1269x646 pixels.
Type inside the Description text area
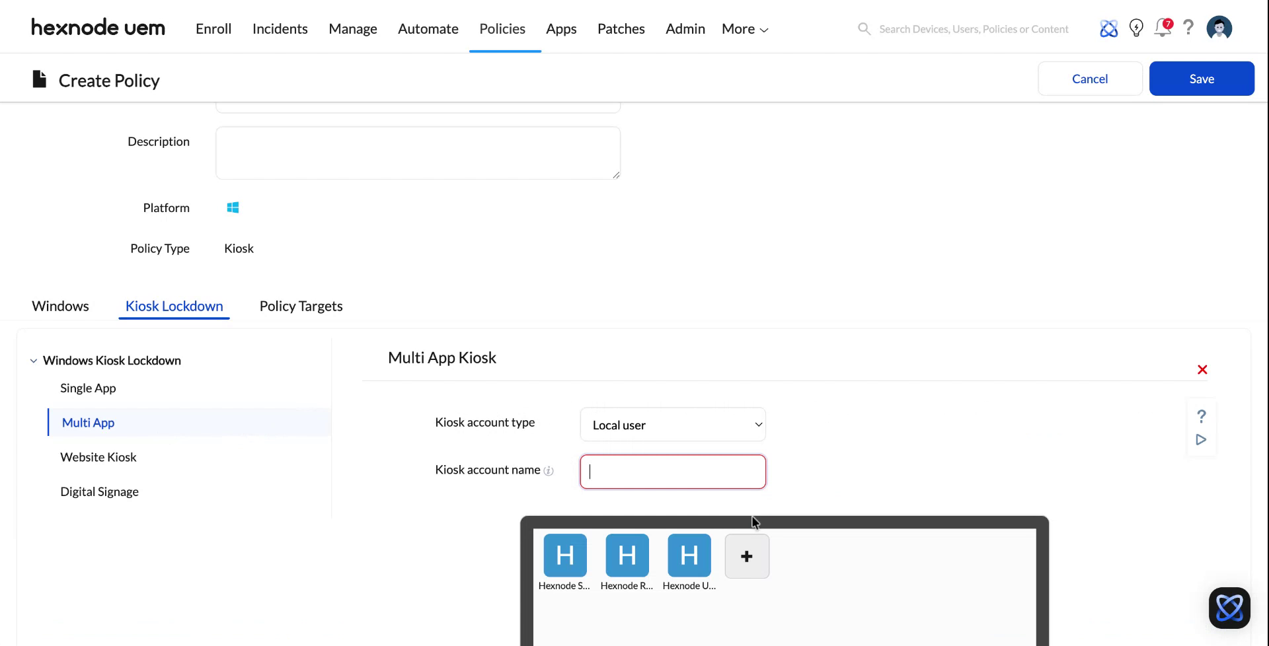[x=418, y=153]
